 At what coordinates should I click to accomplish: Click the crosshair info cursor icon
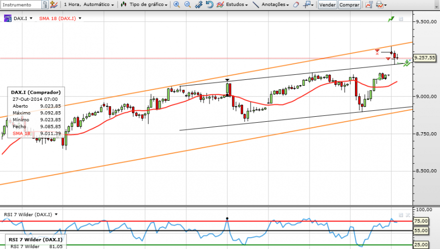(307, 4)
